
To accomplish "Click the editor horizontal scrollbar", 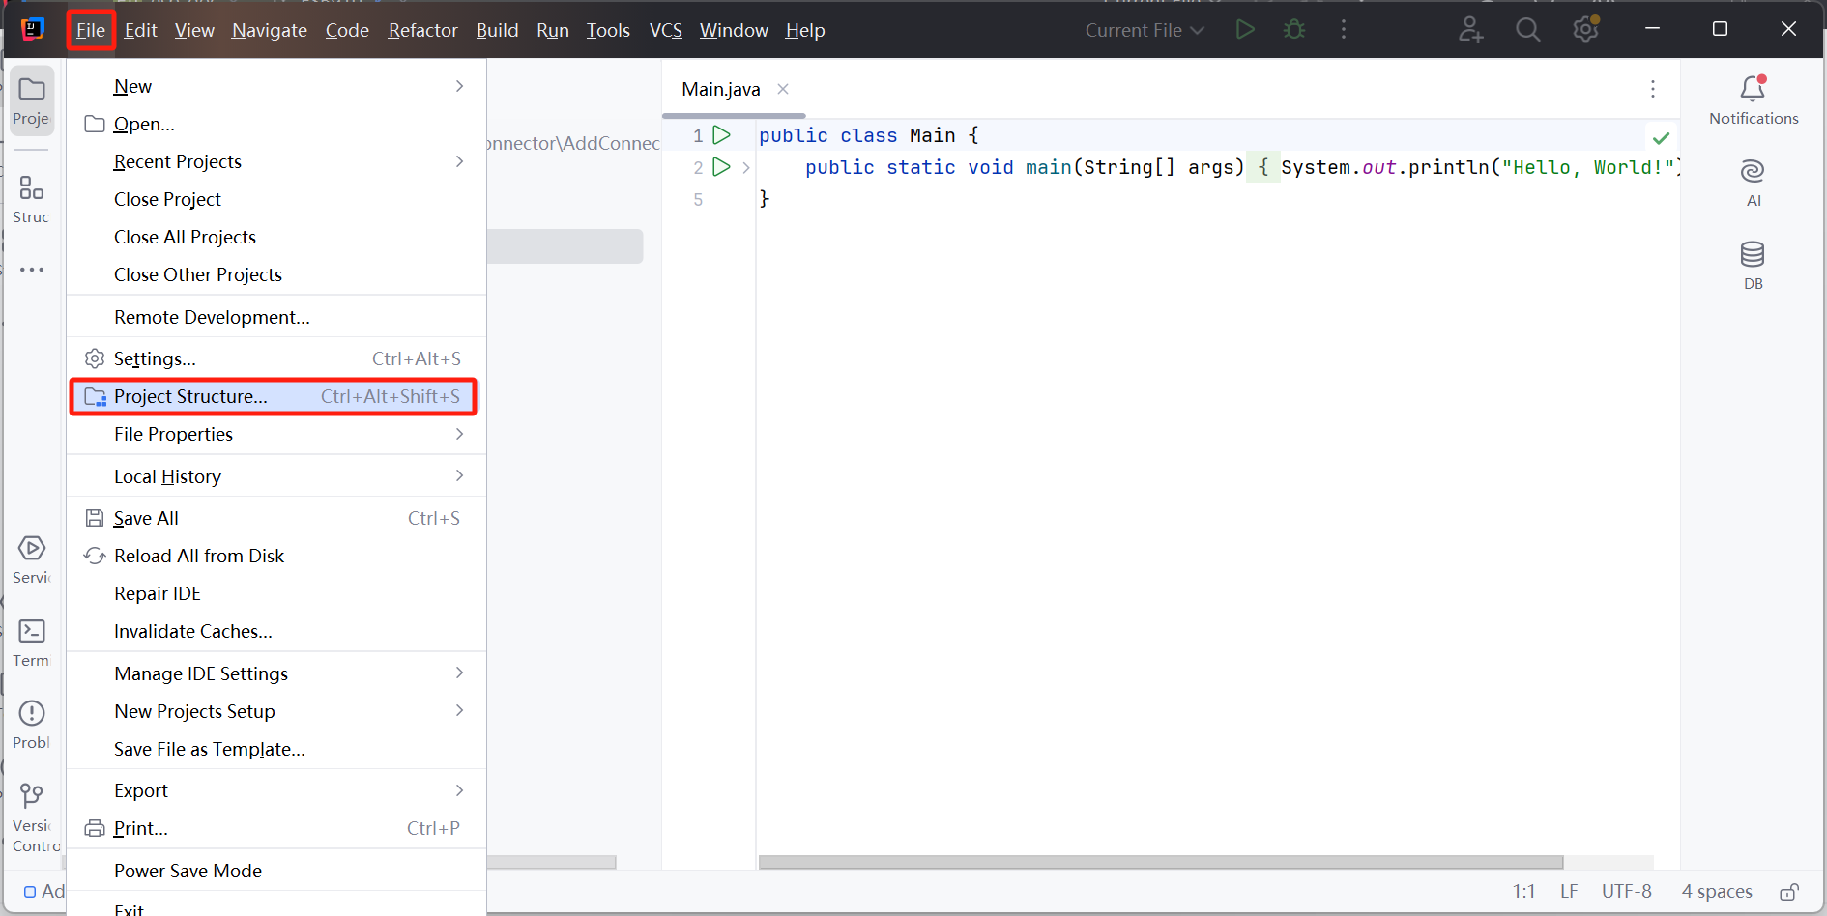I will click(1160, 862).
